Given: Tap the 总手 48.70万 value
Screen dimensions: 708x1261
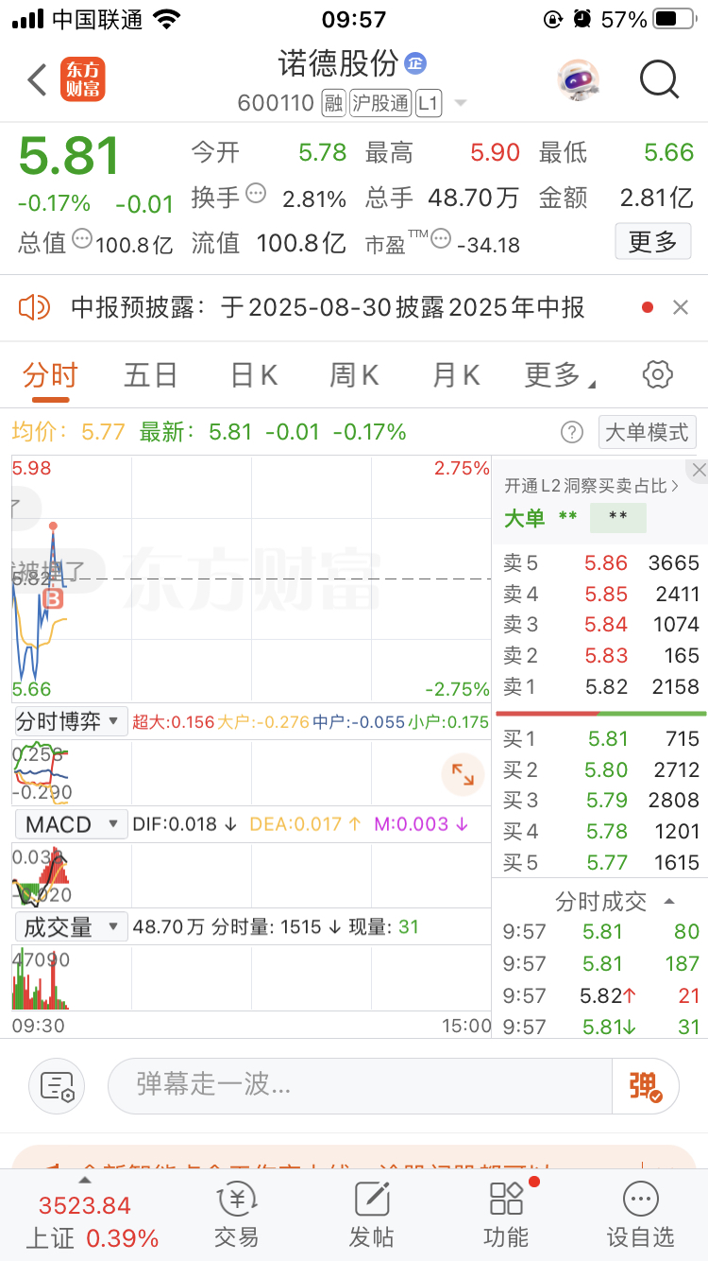Looking at the screenshot, I should [474, 198].
